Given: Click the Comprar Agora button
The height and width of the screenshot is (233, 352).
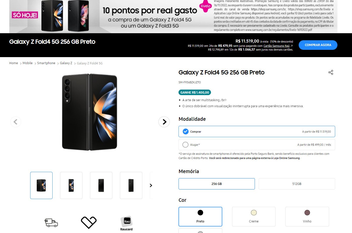Looking at the screenshot, I should (318, 45).
